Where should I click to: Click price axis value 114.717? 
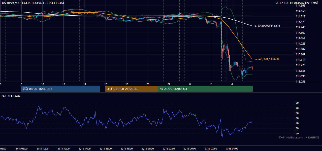301,16
